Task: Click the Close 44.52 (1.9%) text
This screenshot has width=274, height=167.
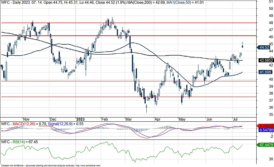Action: click(x=111, y=3)
